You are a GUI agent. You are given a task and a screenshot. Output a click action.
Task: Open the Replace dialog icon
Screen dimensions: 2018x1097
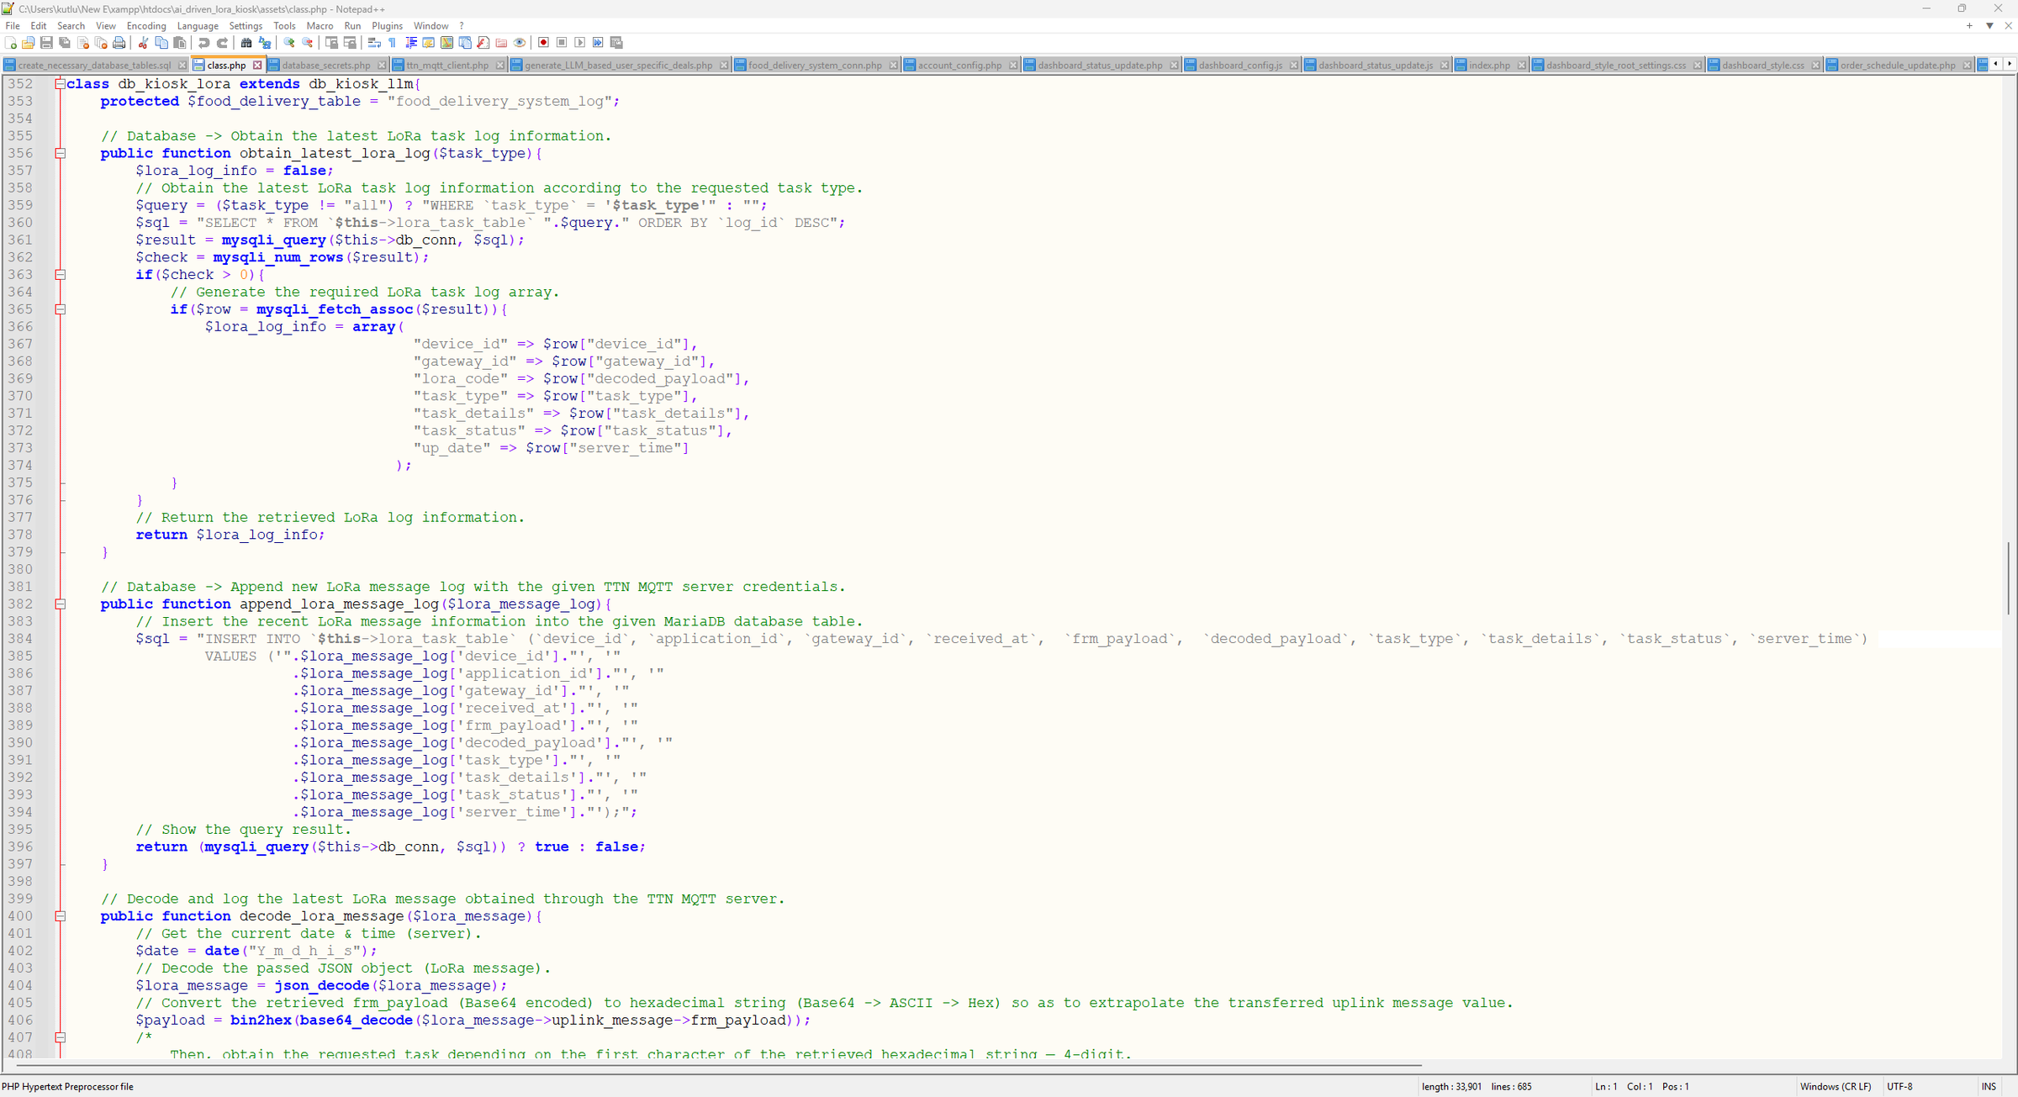(x=265, y=43)
